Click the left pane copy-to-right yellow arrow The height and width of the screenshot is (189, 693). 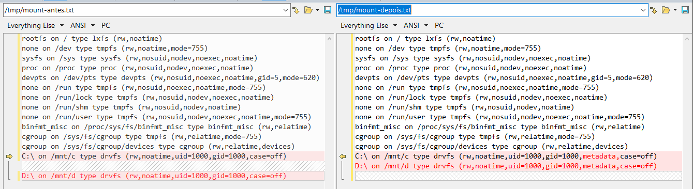tap(9, 156)
